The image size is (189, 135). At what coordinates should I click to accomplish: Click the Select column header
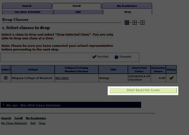point(6,70)
